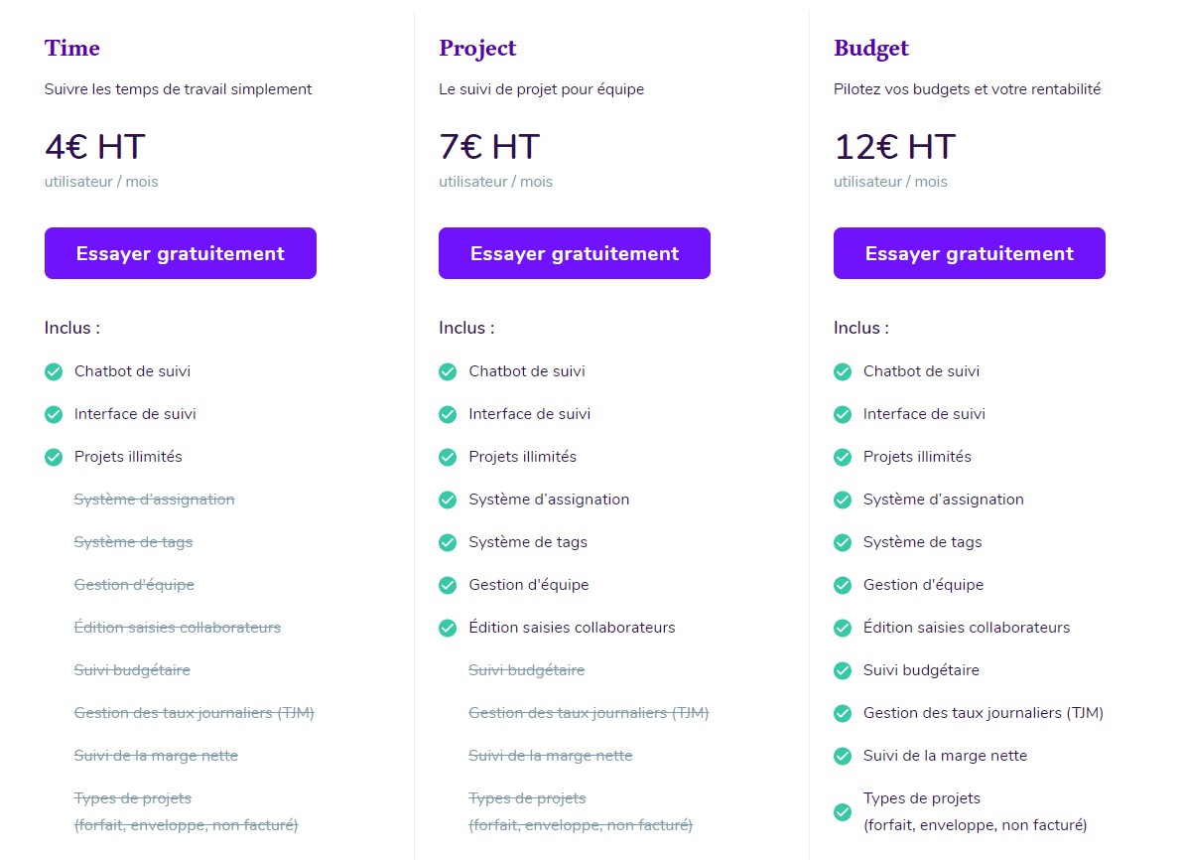This screenshot has height=860, width=1183.
Task: Click the Suivi budgétaire checkmark in Budget
Action: click(843, 670)
